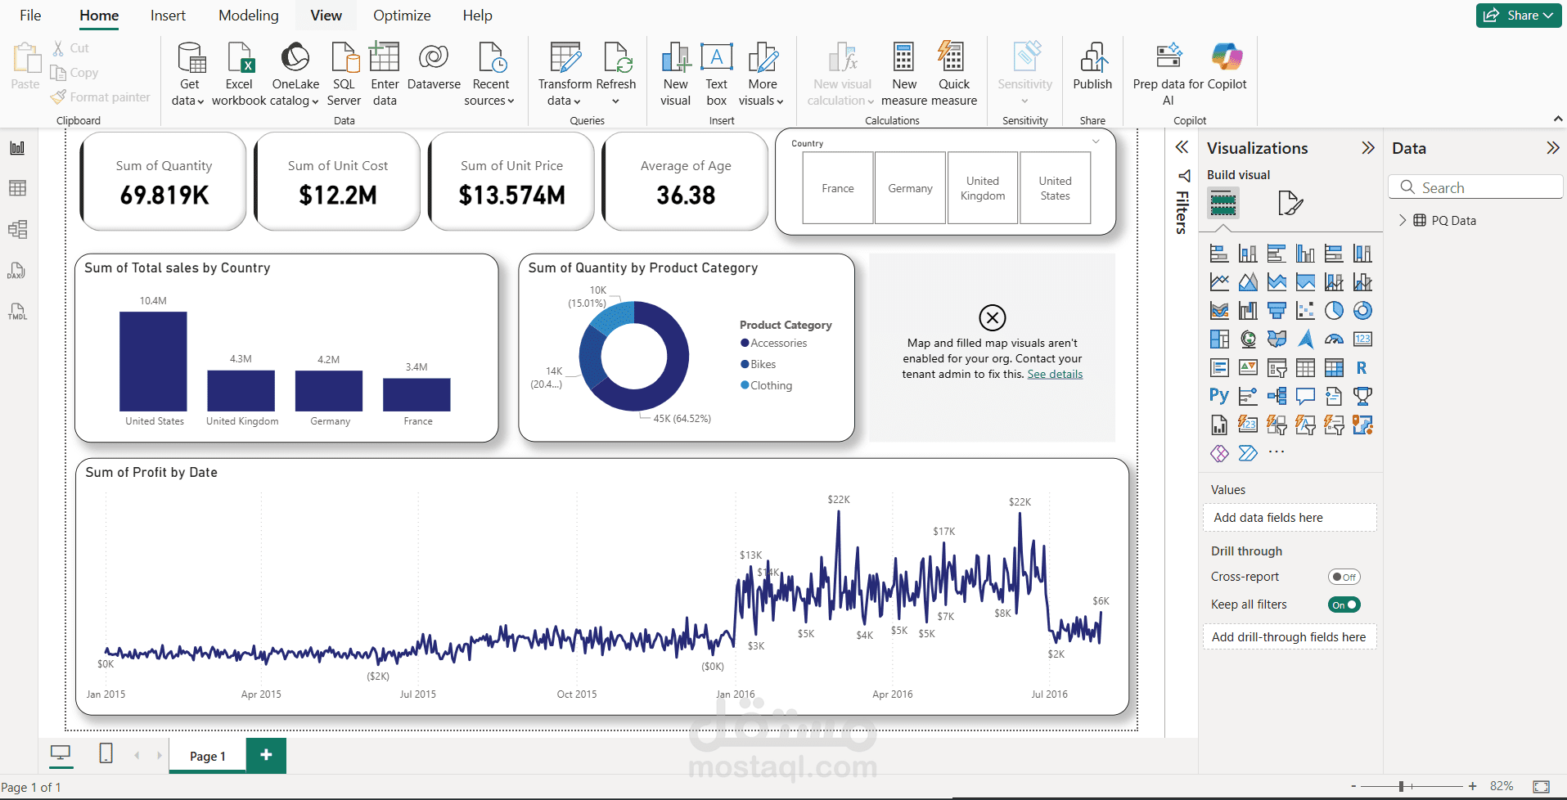This screenshot has height=800, width=1567.
Task: Select the R script visual
Action: click(x=1362, y=367)
